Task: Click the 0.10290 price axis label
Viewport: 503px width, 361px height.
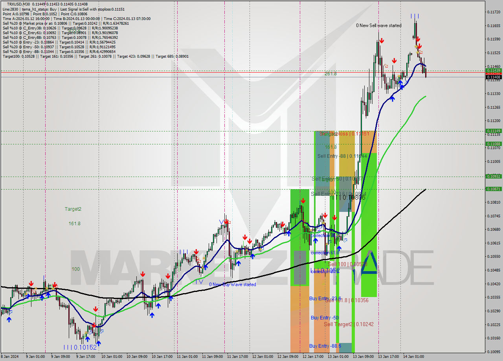Action: coord(494,311)
